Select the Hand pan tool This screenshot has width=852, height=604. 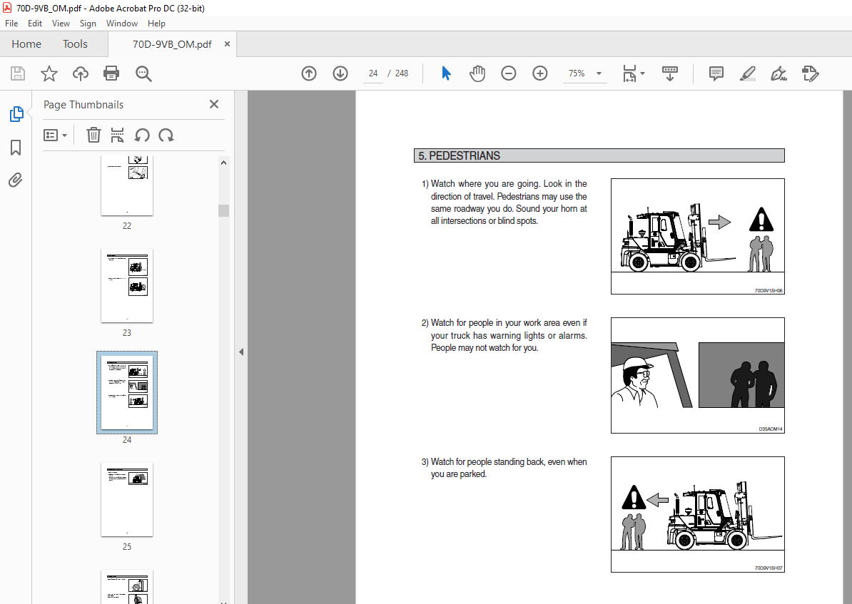pyautogui.click(x=477, y=73)
